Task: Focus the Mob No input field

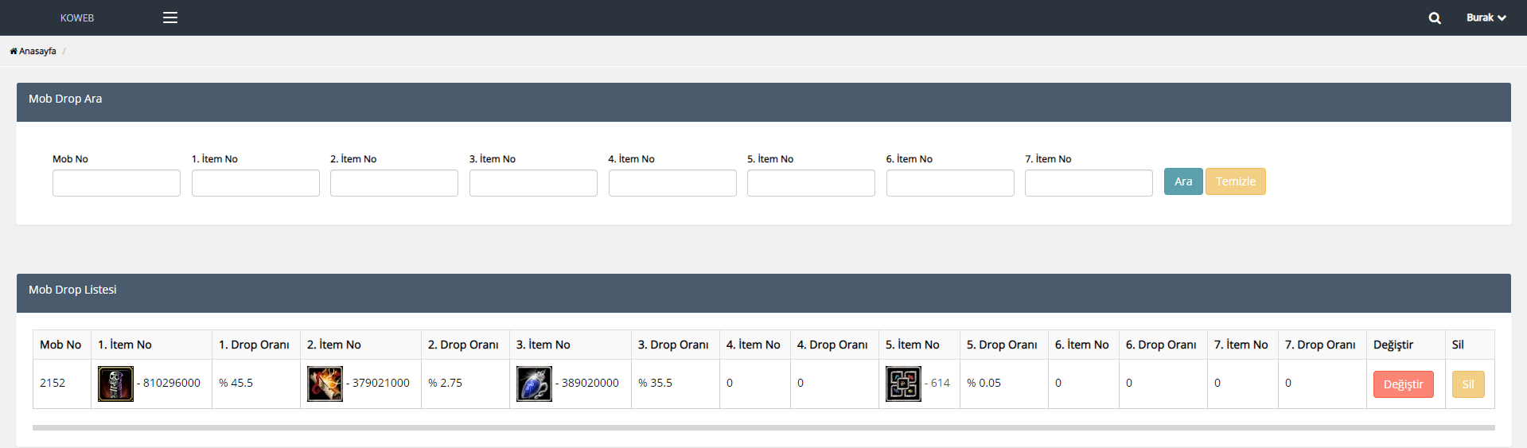Action: click(x=116, y=183)
